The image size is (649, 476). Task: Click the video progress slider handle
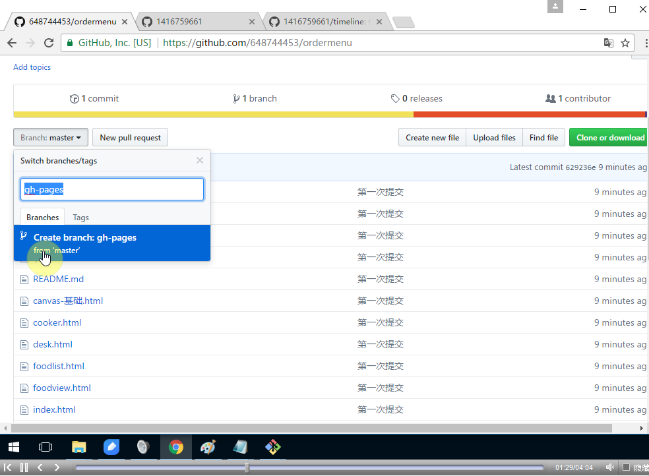tap(247, 467)
